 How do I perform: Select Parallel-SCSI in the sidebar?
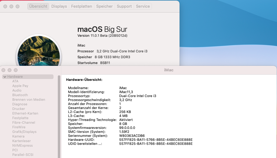pyautogui.click(x=23, y=155)
